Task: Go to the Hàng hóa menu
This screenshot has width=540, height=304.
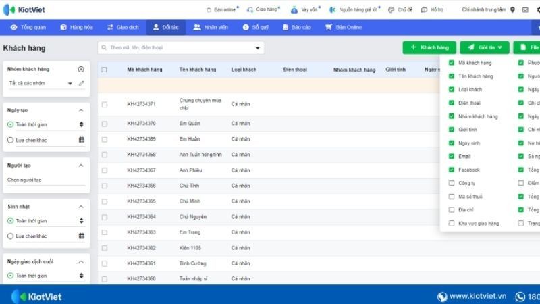Action: pyautogui.click(x=76, y=27)
